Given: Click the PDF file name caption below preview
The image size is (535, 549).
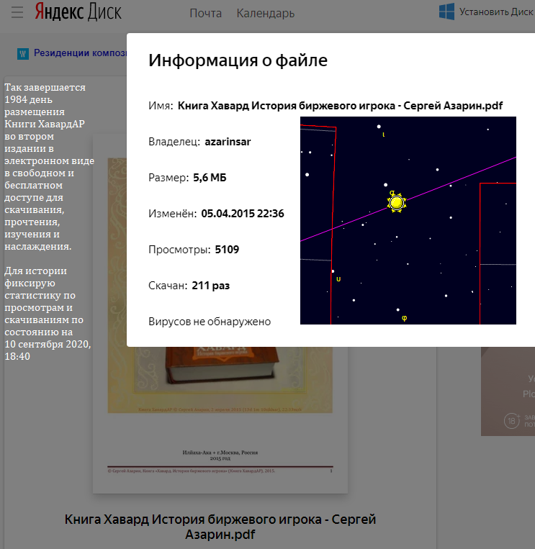Looking at the screenshot, I should 220,527.
